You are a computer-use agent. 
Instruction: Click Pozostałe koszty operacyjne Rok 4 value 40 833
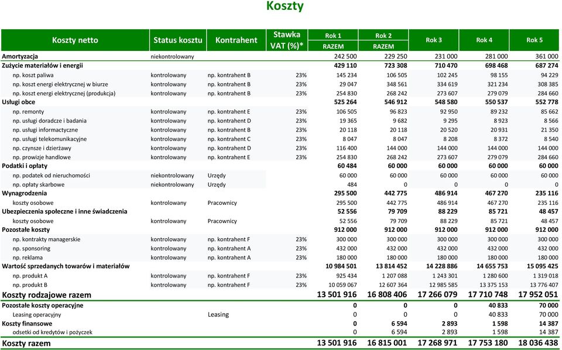498,306
